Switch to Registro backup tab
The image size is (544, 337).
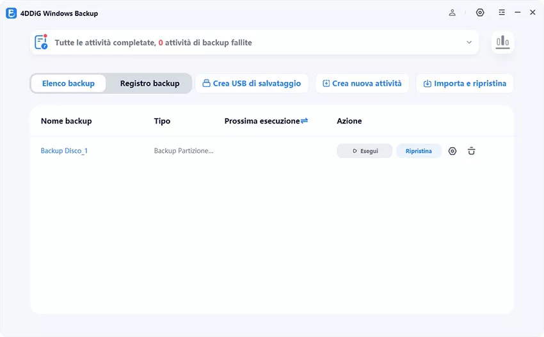(x=150, y=83)
